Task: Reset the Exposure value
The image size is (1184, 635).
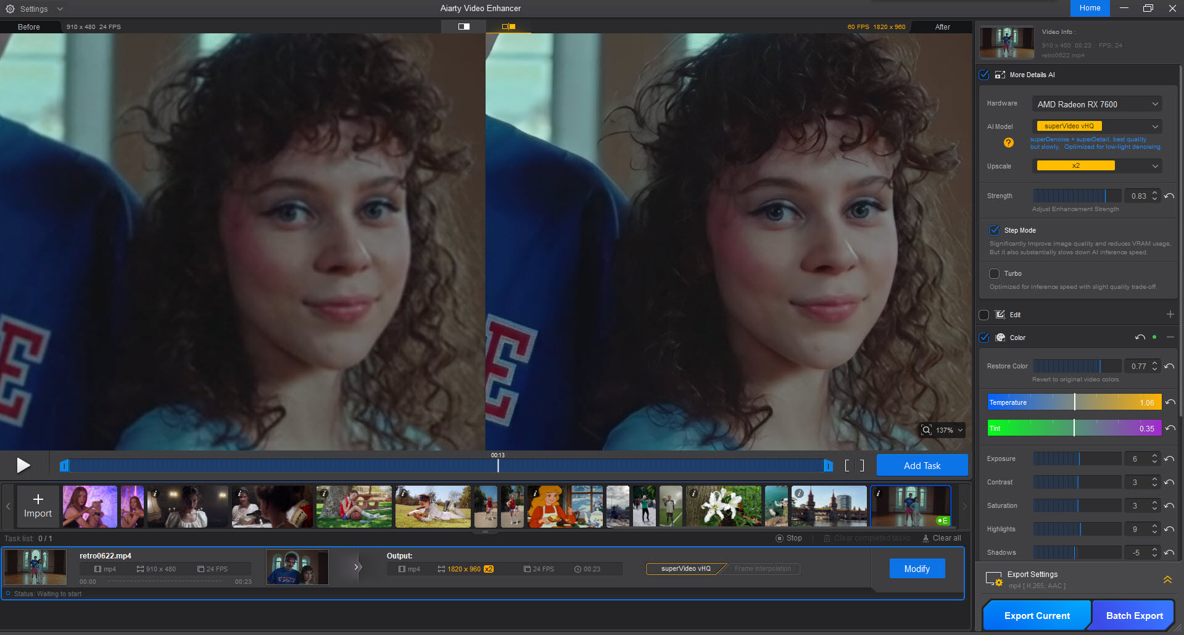Action: point(1169,459)
